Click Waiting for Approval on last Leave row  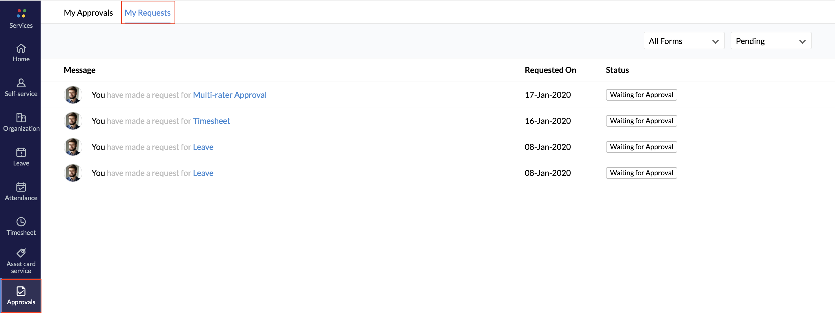[641, 173]
